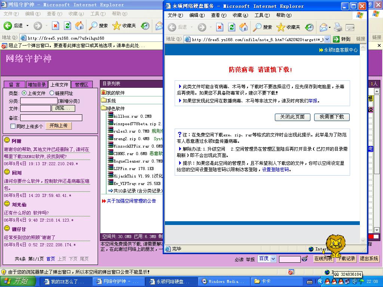Image resolution: width=383 pixels, height=287 pixels.
Task: Open 编辑(E) menu in 永硕网络硬盘 window
Action: (x=197, y=15)
